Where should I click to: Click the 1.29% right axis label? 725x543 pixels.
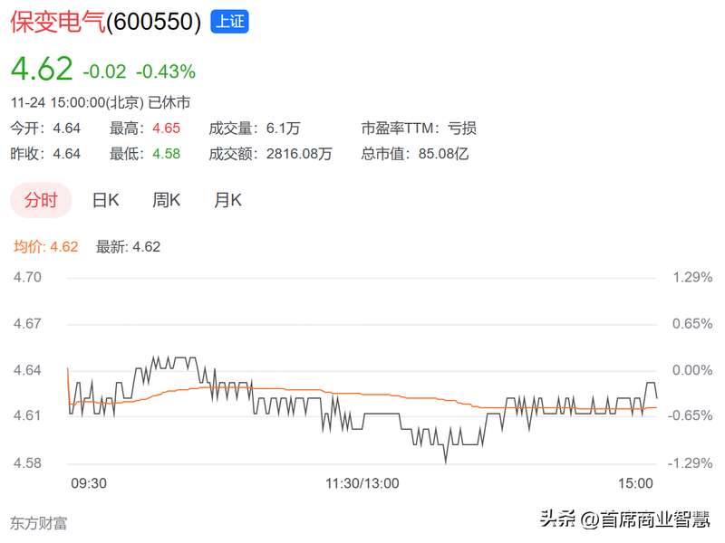click(x=692, y=277)
